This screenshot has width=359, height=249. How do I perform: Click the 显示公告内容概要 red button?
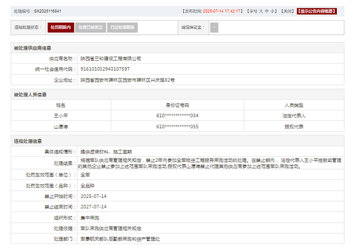[x=316, y=11]
